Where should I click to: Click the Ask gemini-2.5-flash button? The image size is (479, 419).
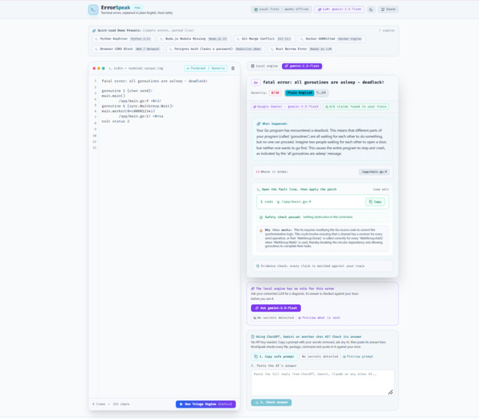coord(276,308)
